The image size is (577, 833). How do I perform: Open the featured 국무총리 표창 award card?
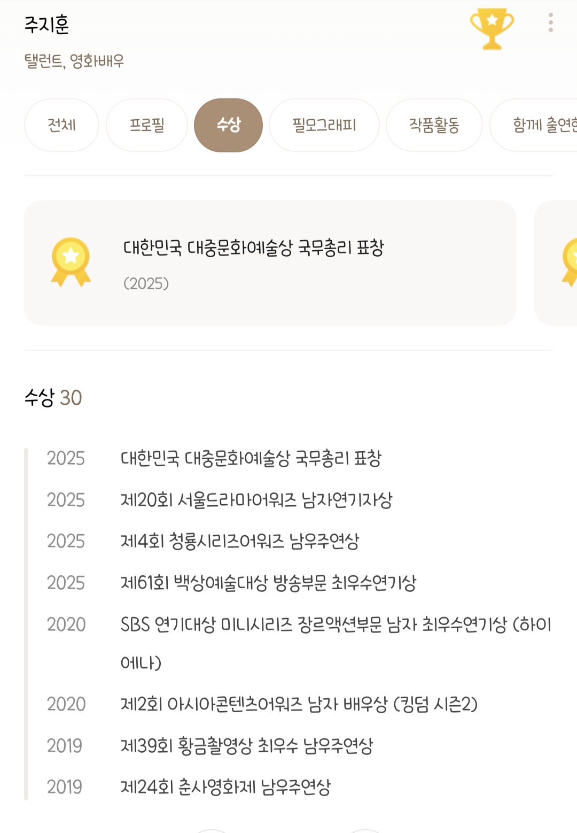point(270,263)
